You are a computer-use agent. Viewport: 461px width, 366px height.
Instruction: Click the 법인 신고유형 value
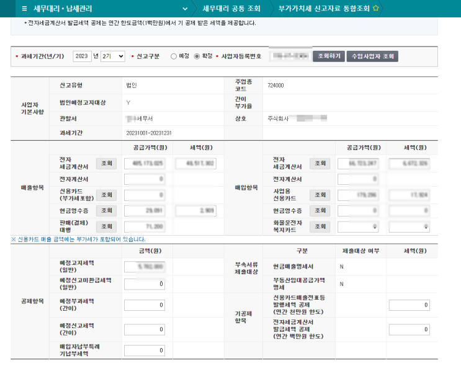132,85
